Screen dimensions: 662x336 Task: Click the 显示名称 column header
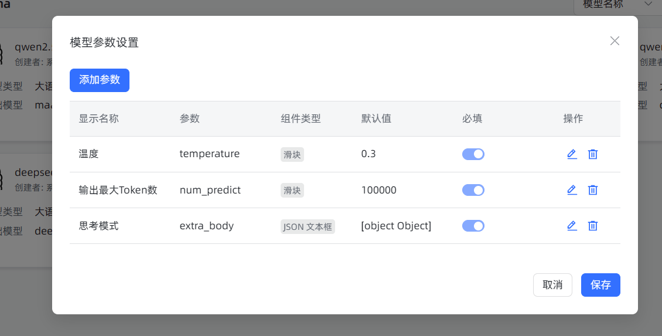[99, 118]
